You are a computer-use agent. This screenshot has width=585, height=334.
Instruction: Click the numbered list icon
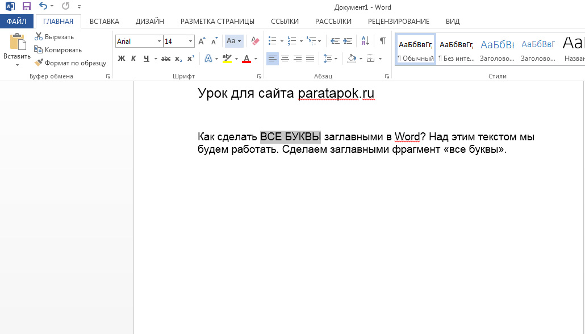point(292,41)
